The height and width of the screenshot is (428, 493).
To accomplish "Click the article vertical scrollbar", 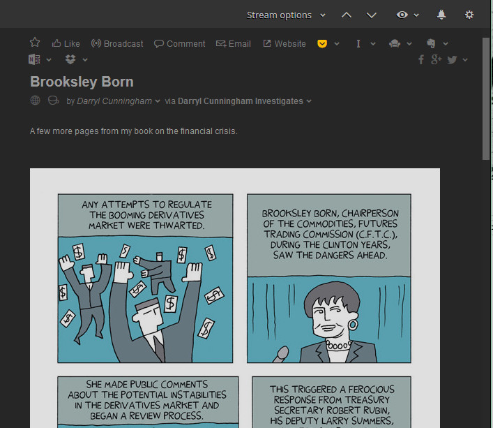I will (486, 99).
